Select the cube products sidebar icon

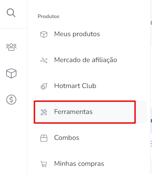(11, 73)
